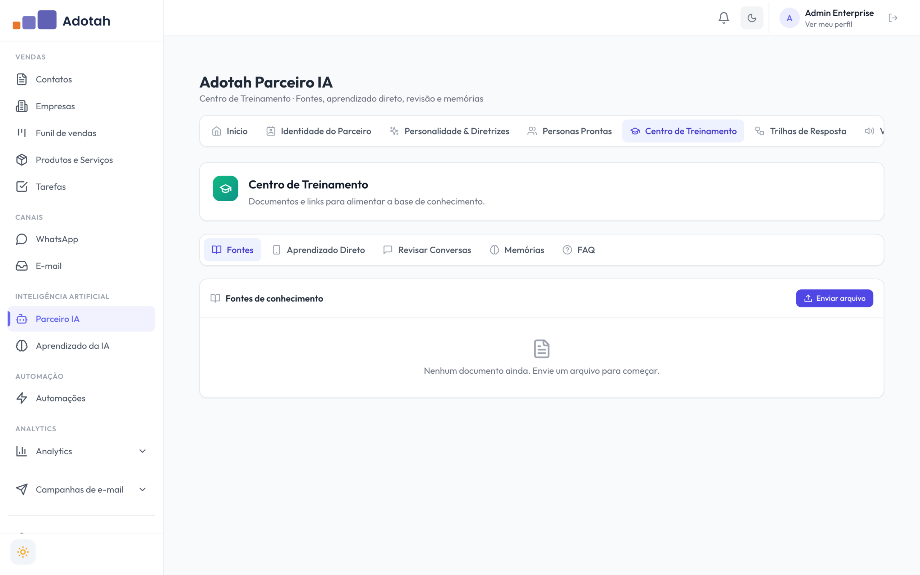Image resolution: width=920 pixels, height=575 pixels.
Task: Toggle dark mode with moon icon
Action: click(751, 18)
